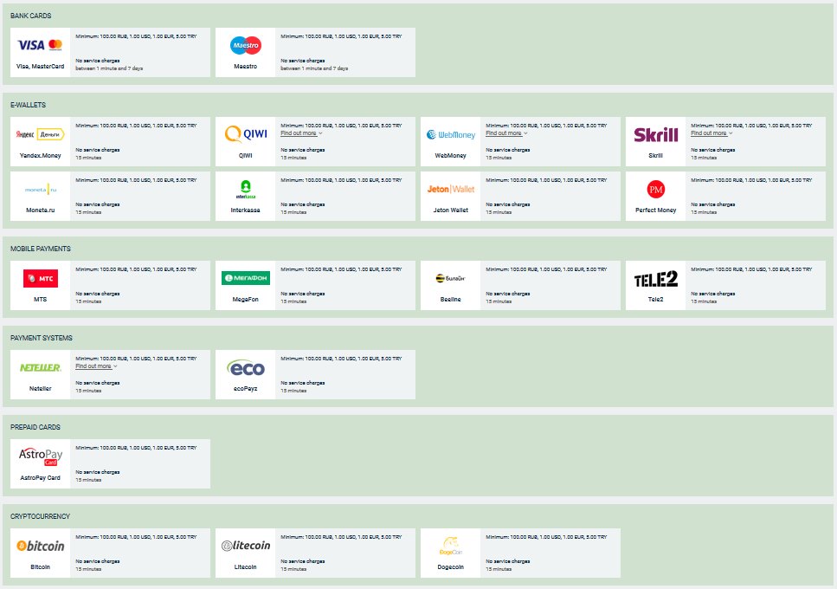Viewport: 837px width, 589px height.
Task: Select the Interkassa logo
Action: tap(246, 189)
